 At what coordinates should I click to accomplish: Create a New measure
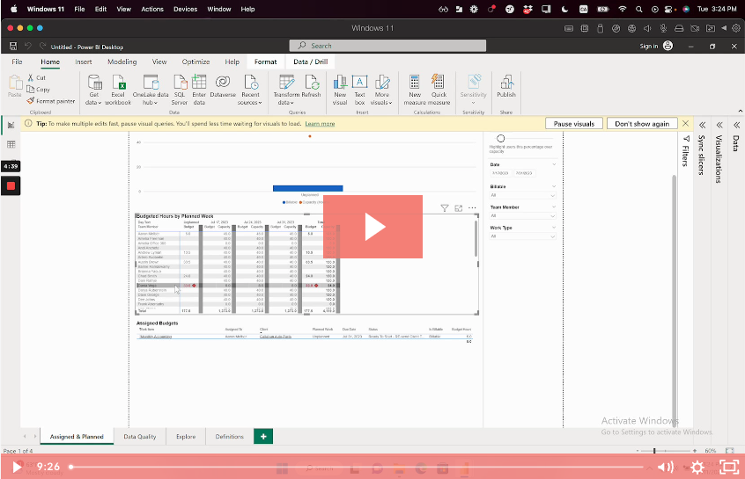[x=415, y=90]
